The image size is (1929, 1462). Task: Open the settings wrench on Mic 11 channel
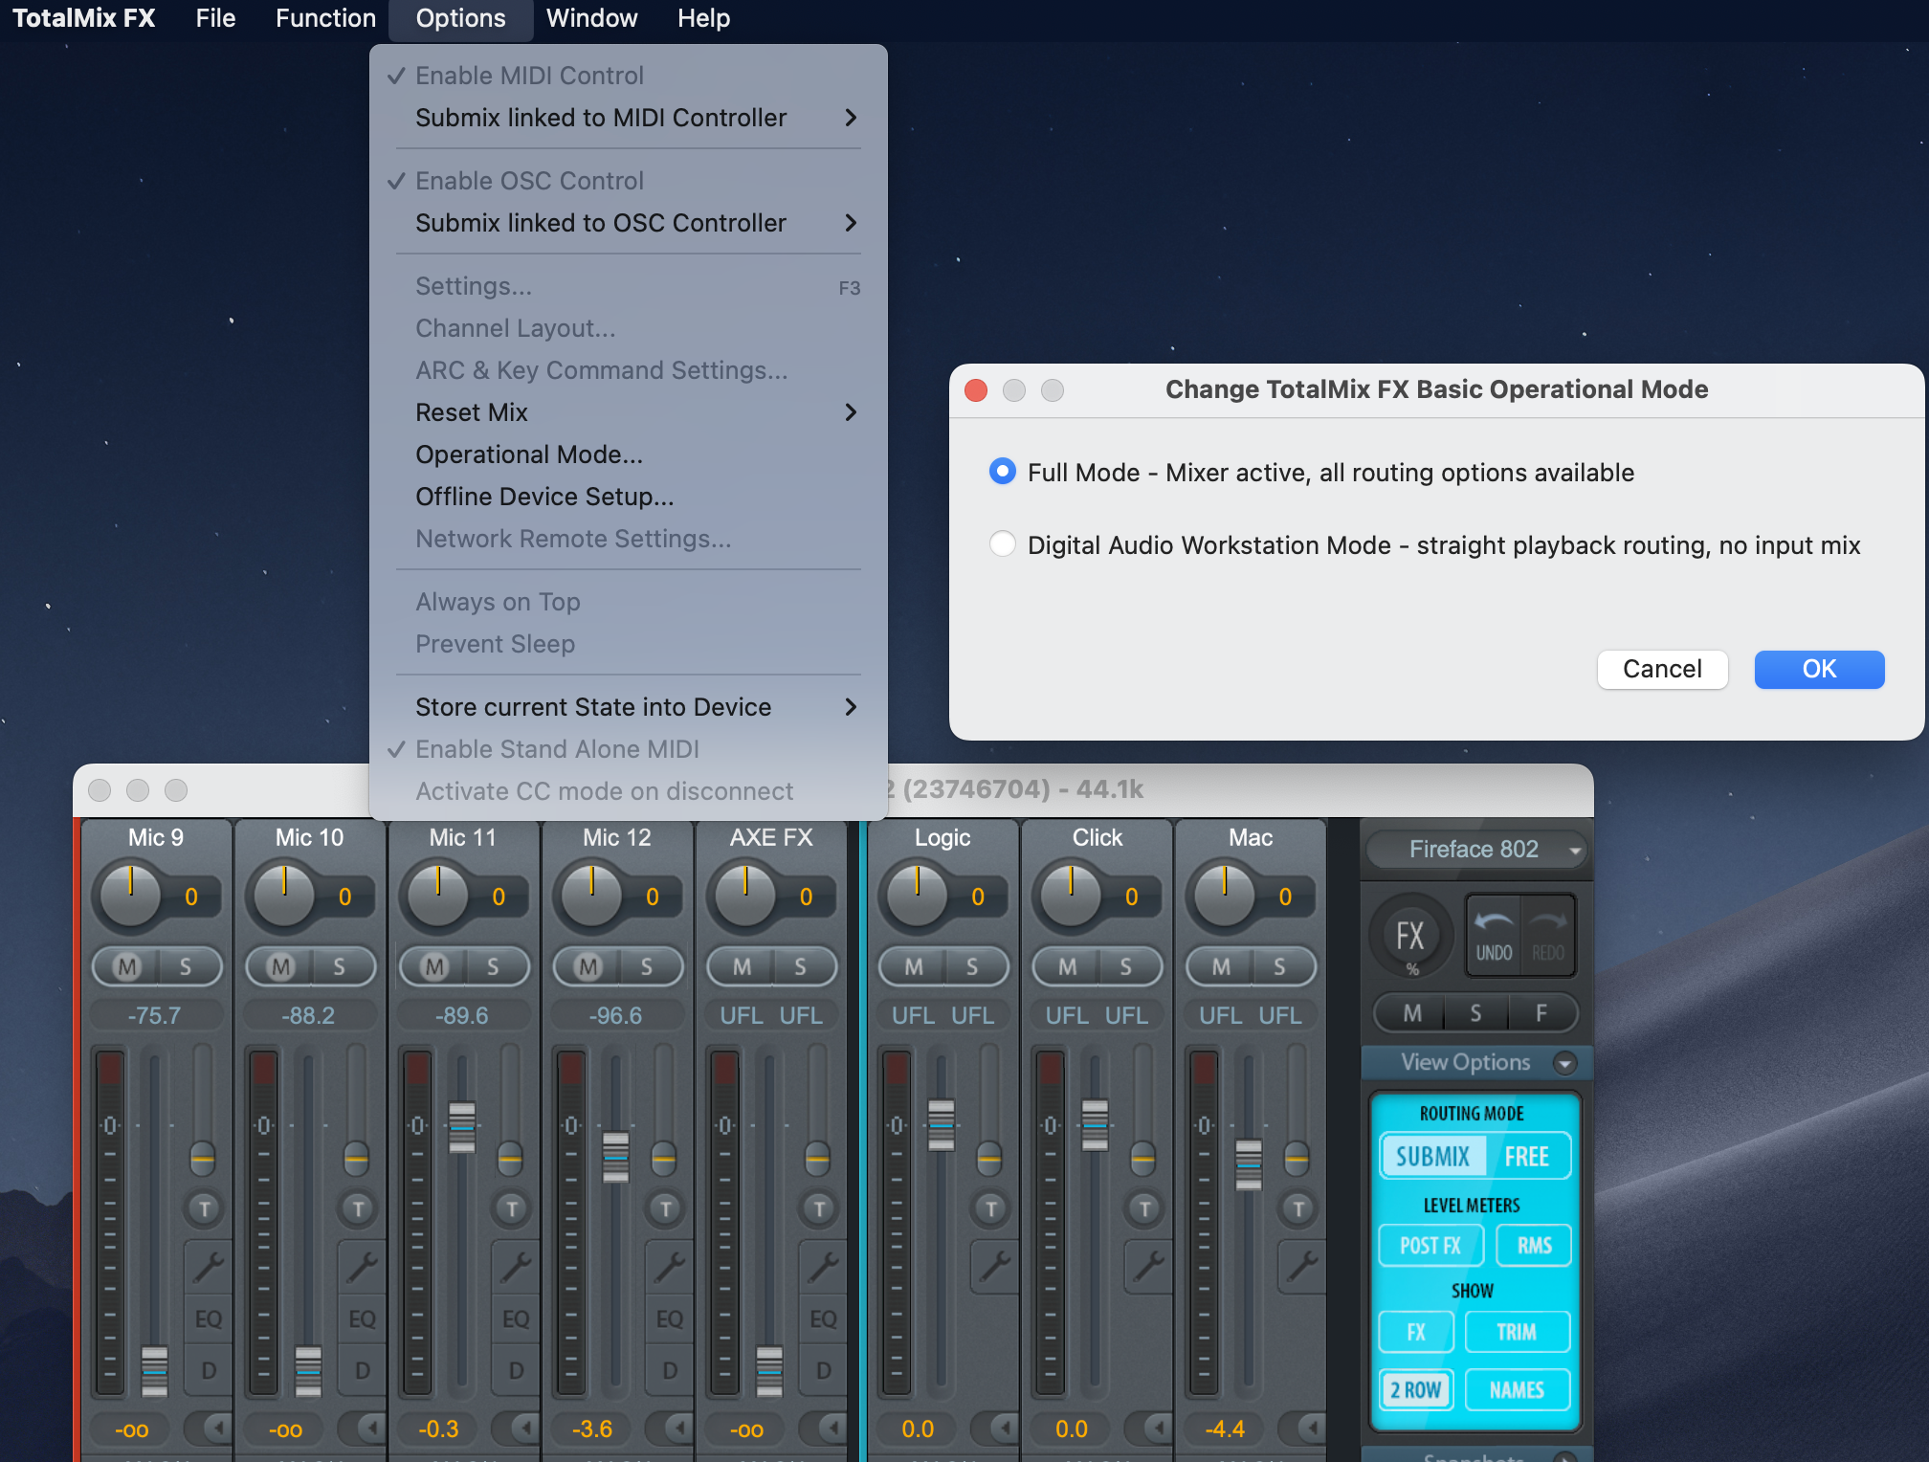[x=515, y=1267]
